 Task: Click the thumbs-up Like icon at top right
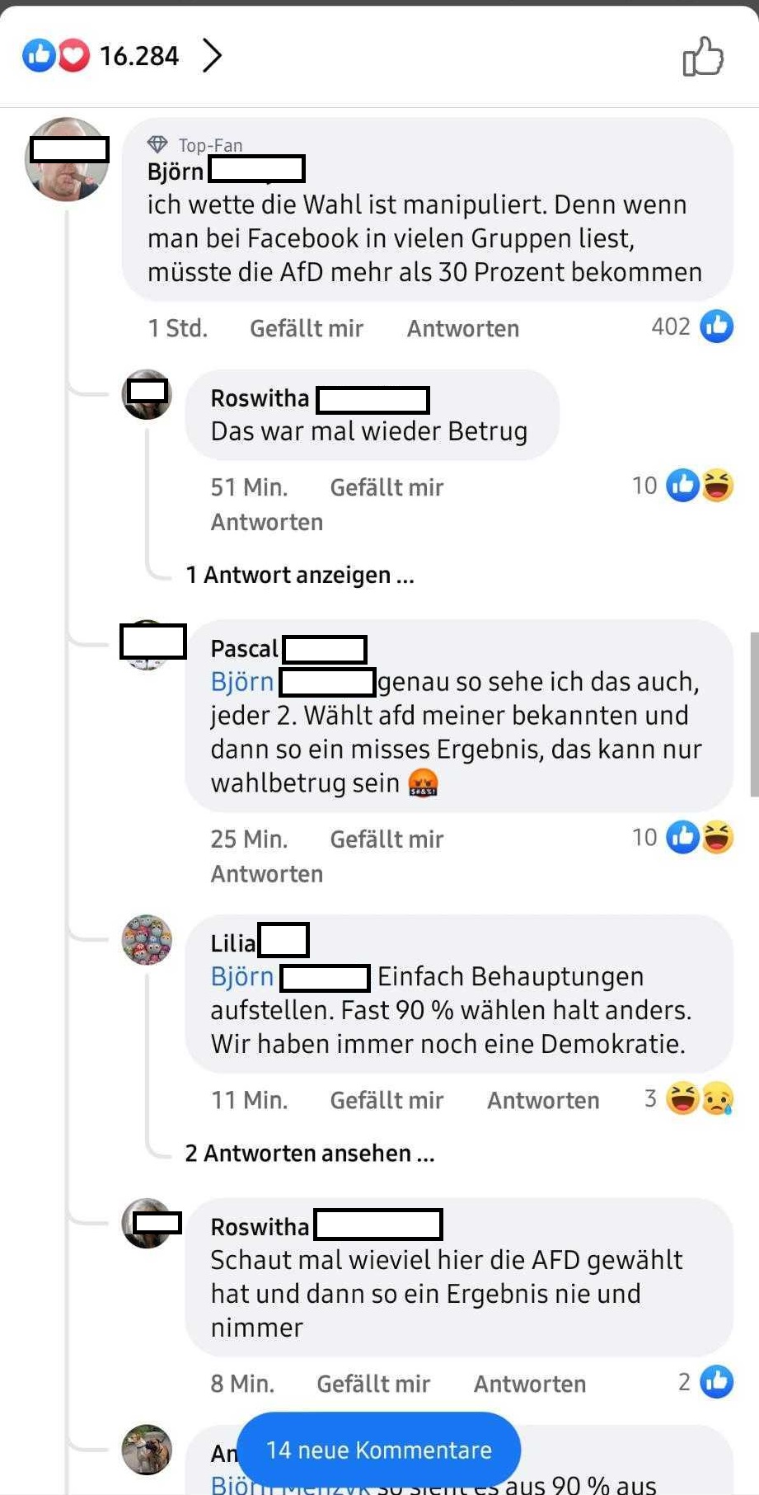(x=703, y=56)
